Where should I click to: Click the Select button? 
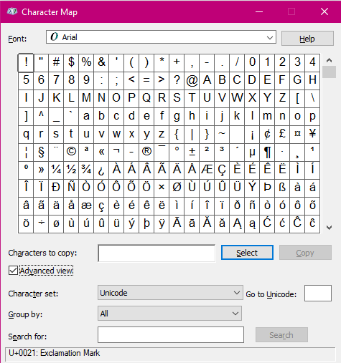point(247,252)
